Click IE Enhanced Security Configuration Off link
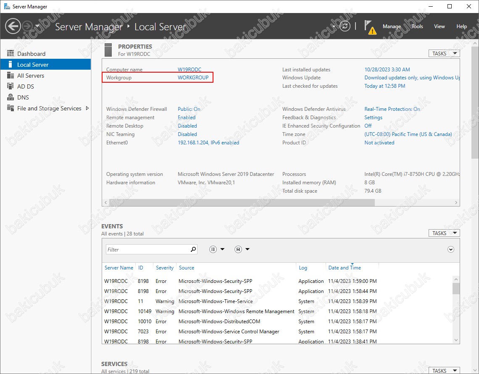The height and width of the screenshot is (374, 479). click(368, 126)
